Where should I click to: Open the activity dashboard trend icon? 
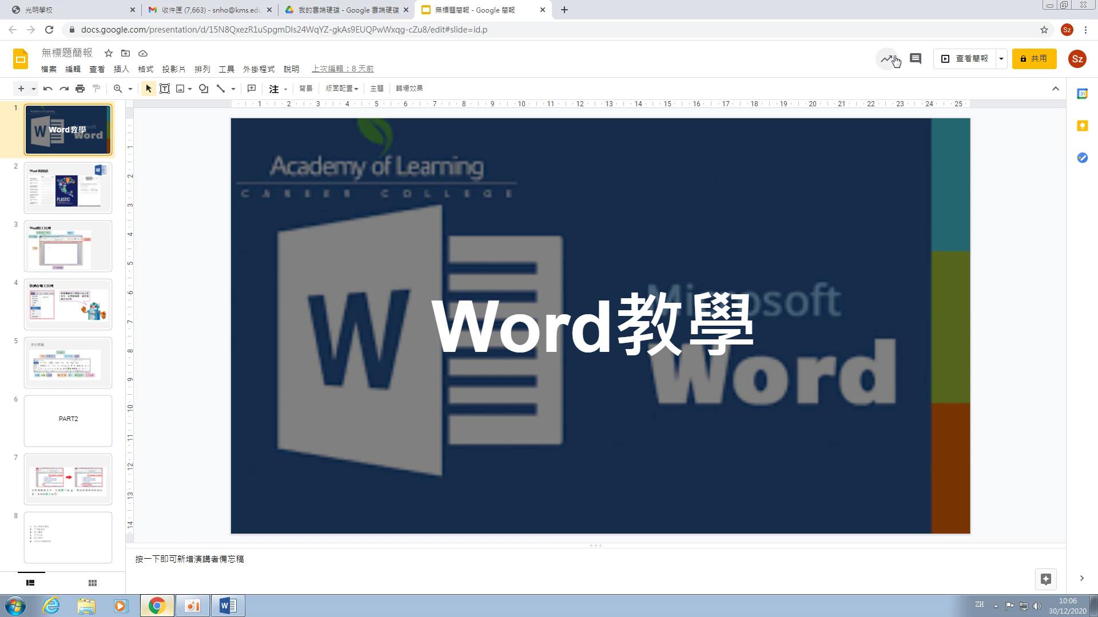(x=888, y=59)
